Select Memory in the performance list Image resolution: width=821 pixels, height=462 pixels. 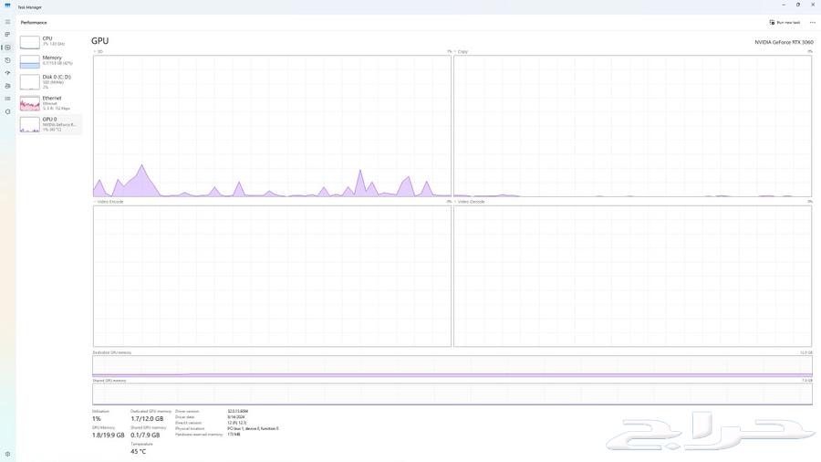pyautogui.click(x=50, y=60)
